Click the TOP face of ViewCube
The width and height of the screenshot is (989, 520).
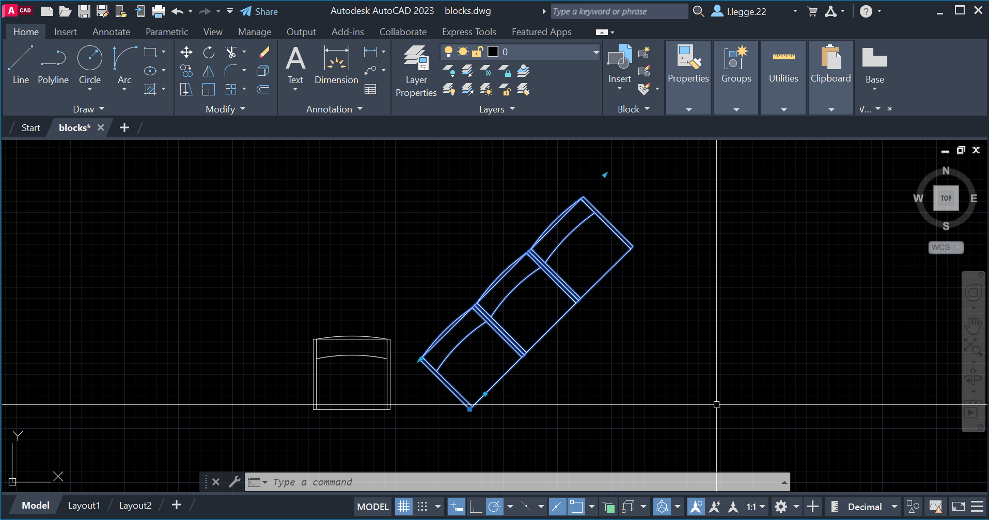point(946,198)
